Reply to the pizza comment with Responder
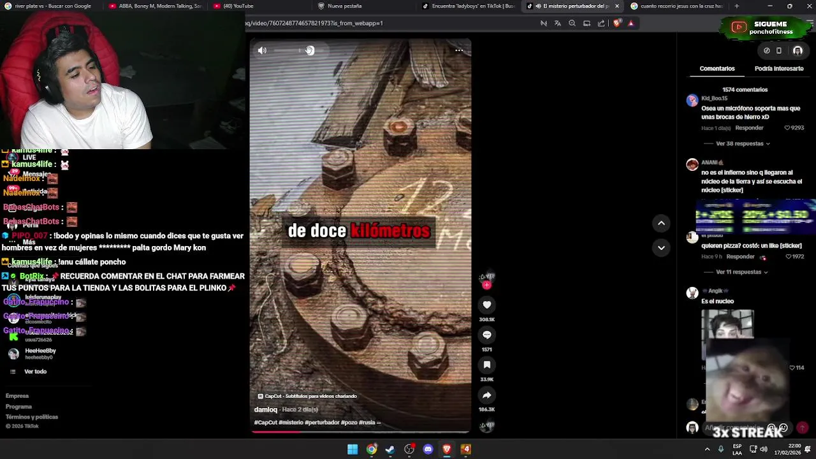The height and width of the screenshot is (459, 816). pyautogui.click(x=740, y=257)
